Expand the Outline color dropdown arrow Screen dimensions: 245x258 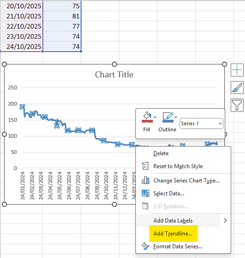pos(175,117)
